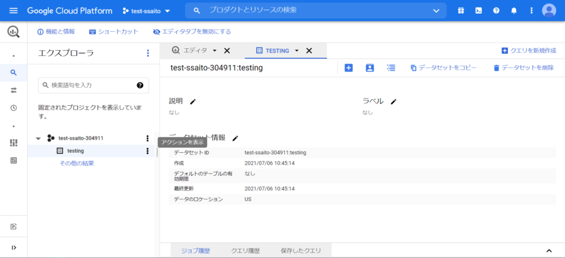Click the データのロケーション US value

pos(248,199)
